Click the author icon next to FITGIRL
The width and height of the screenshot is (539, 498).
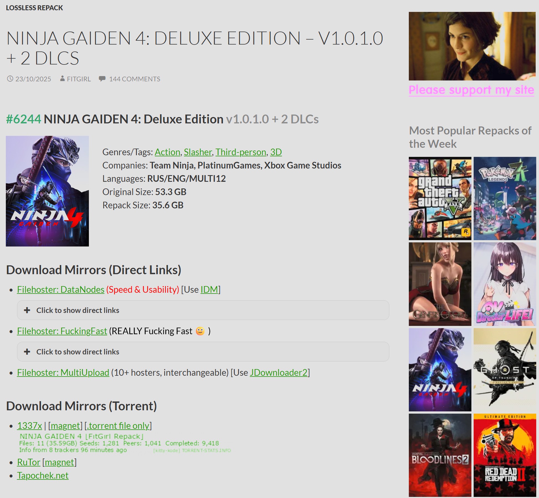(62, 79)
